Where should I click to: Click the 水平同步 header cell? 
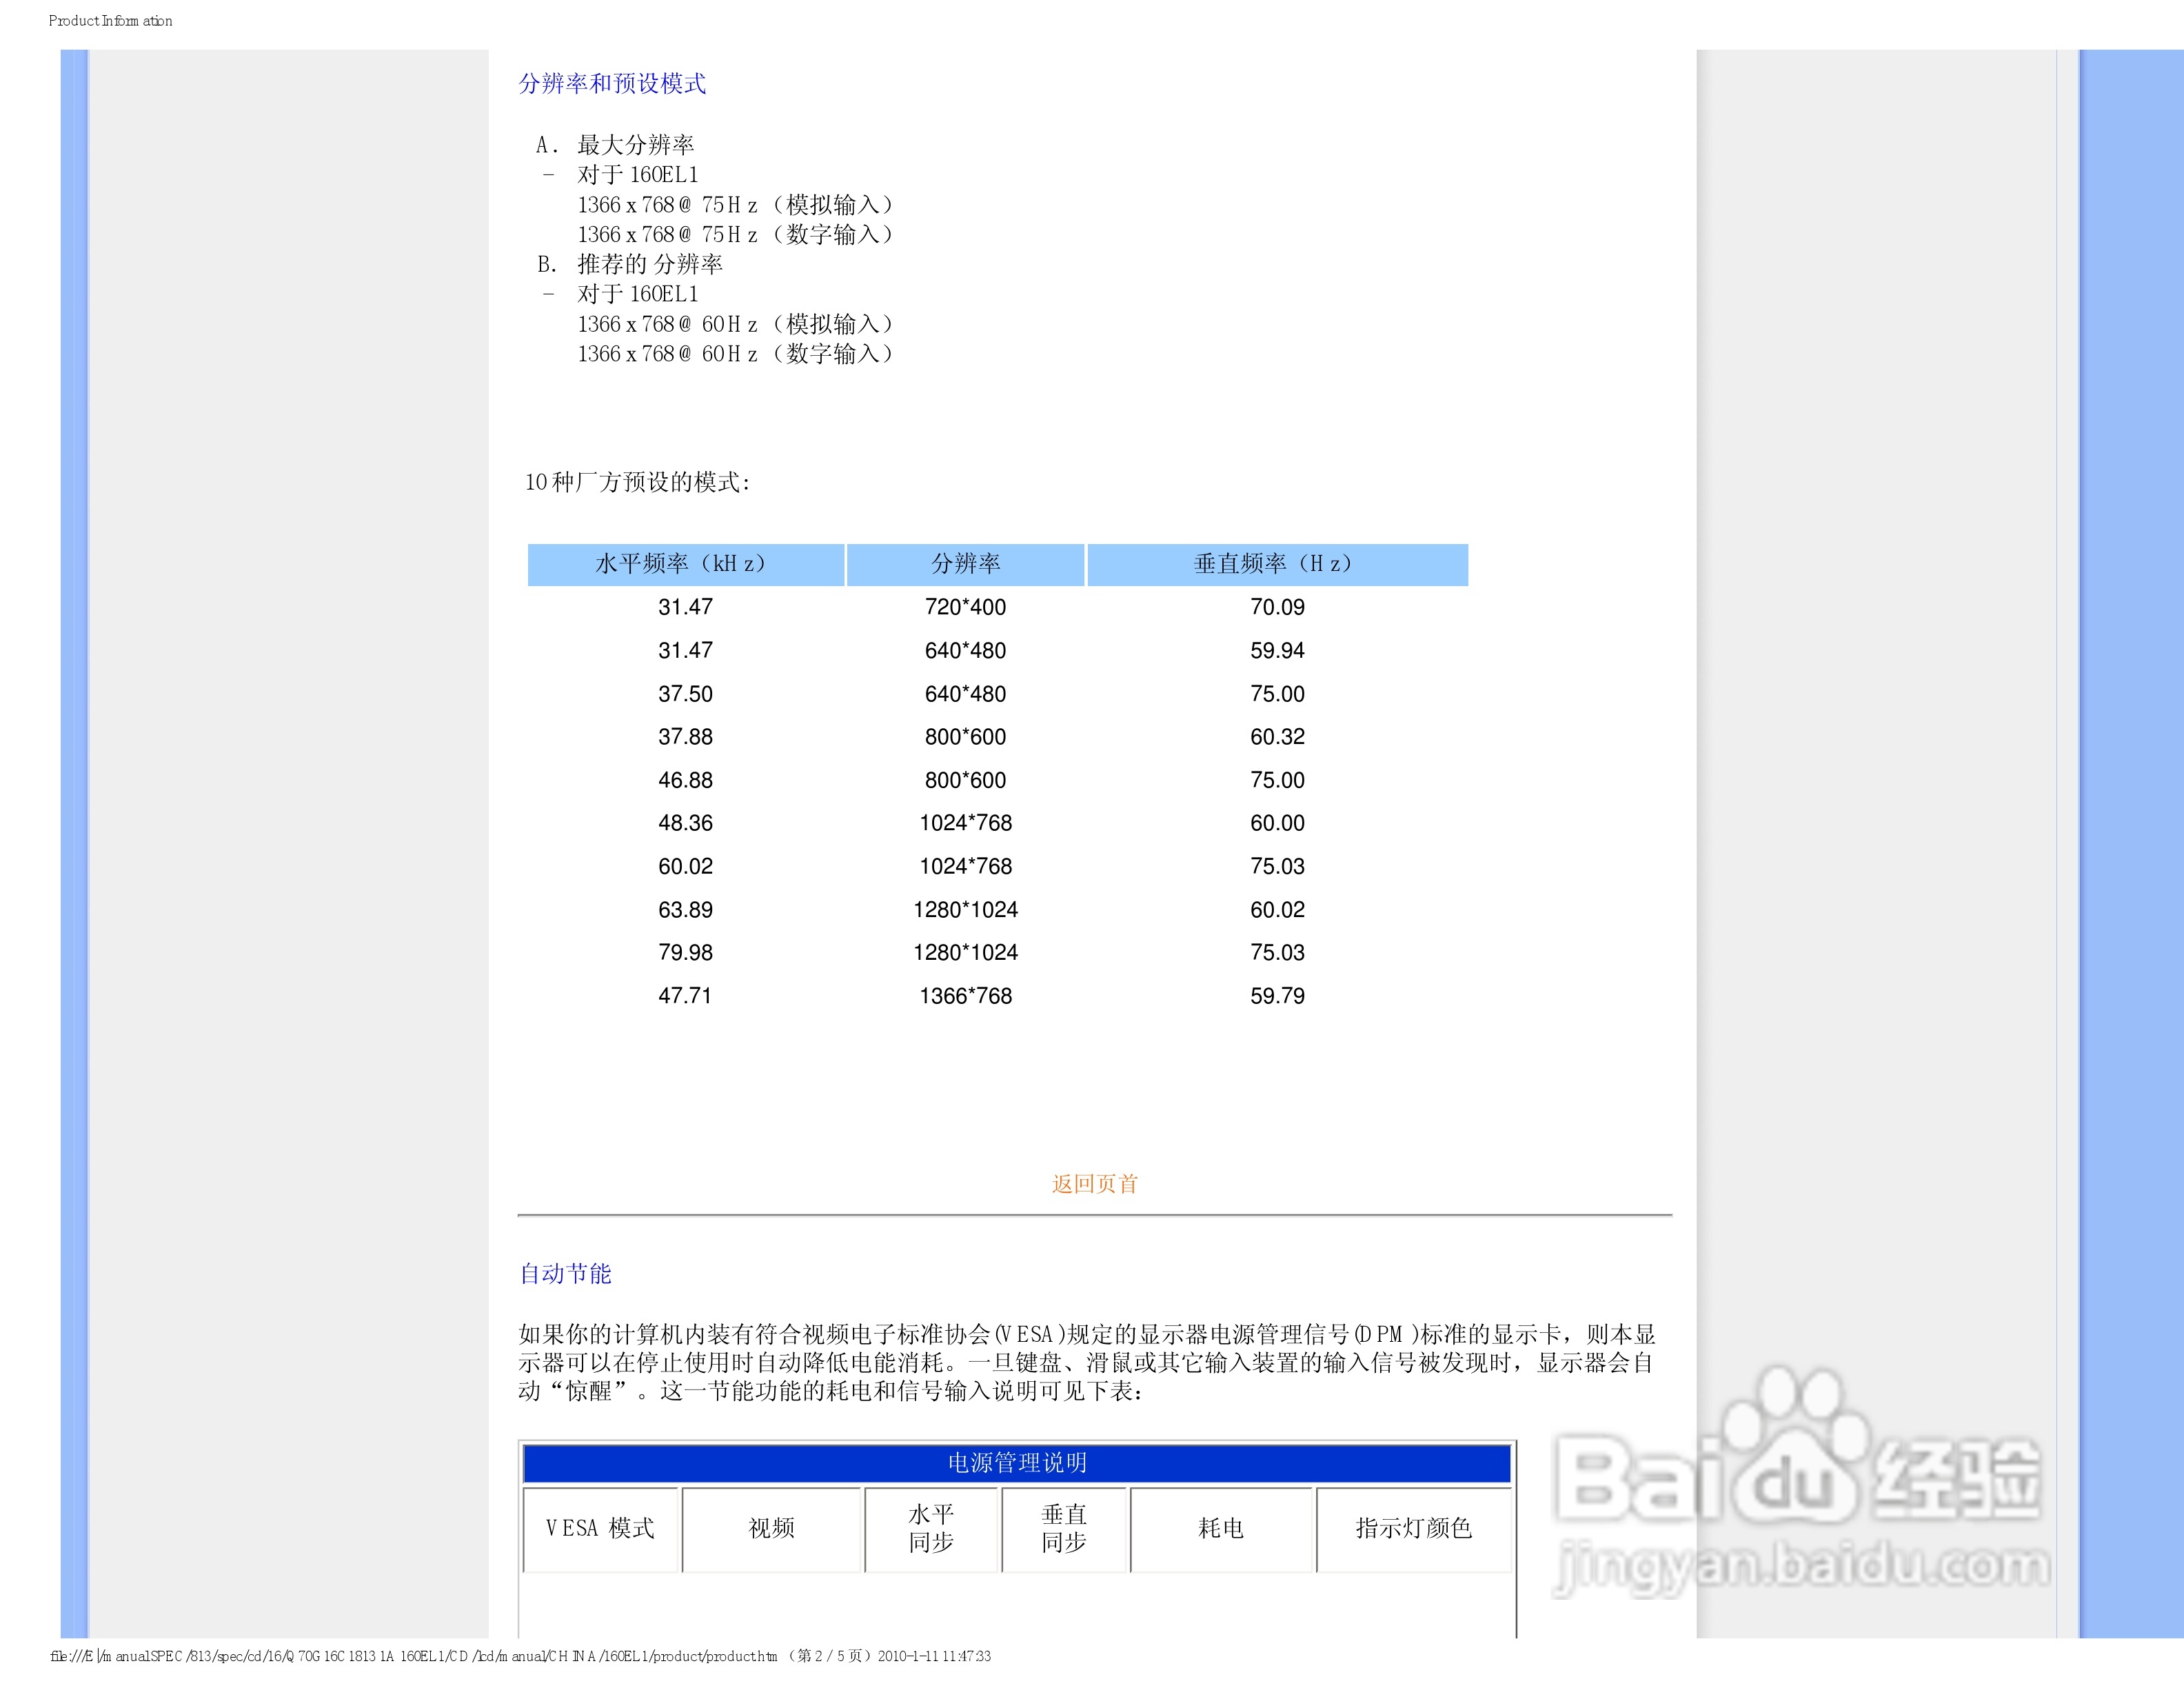point(931,1528)
